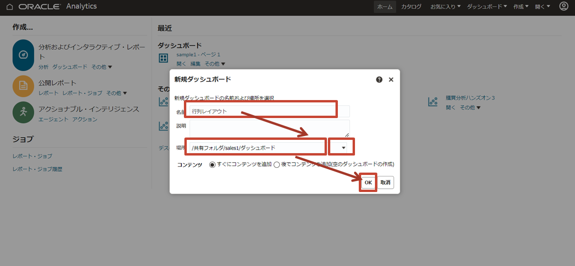Open the user profile icon
The height and width of the screenshot is (266, 575).
tap(564, 7)
